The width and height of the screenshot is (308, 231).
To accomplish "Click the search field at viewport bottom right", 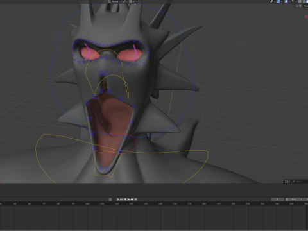I will coord(300,182).
